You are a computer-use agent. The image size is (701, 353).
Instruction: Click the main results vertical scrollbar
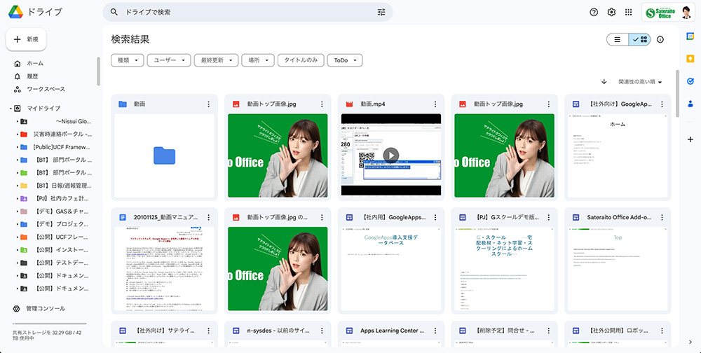click(677, 94)
